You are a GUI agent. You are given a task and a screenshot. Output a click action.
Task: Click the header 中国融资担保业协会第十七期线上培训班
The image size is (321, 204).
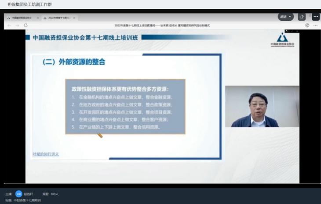click(x=85, y=37)
